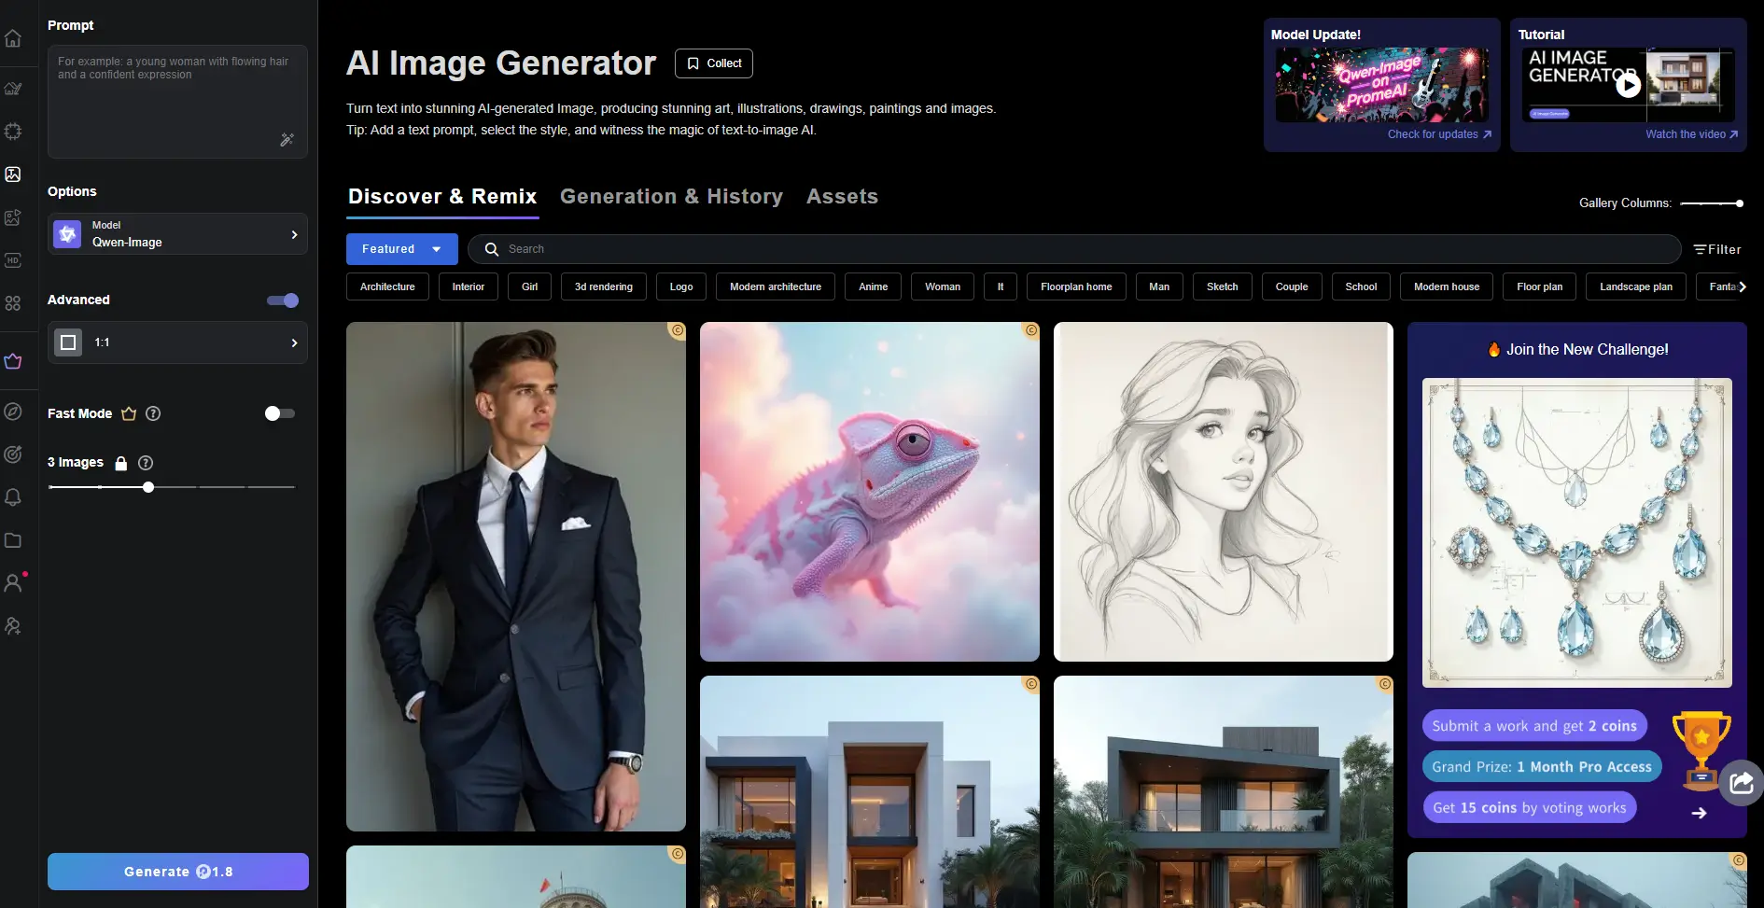1764x908 pixels.
Task: Click the Collect button
Action: point(713,63)
